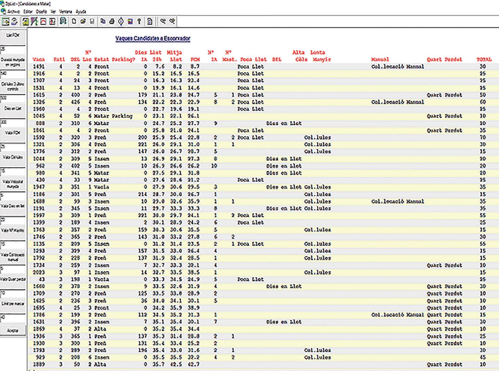Open the Ventana menu
Viewport: 499px width, 371px height.
click(x=65, y=11)
